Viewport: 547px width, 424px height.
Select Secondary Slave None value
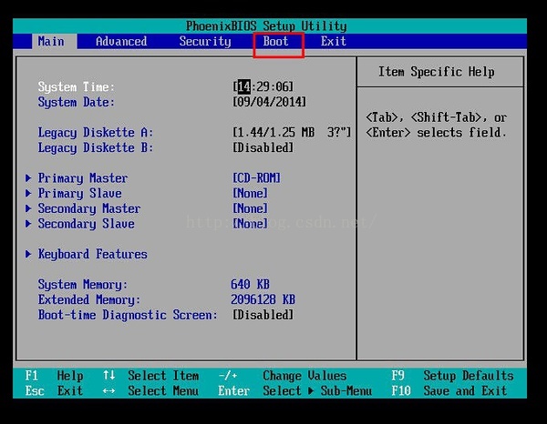[x=250, y=224]
